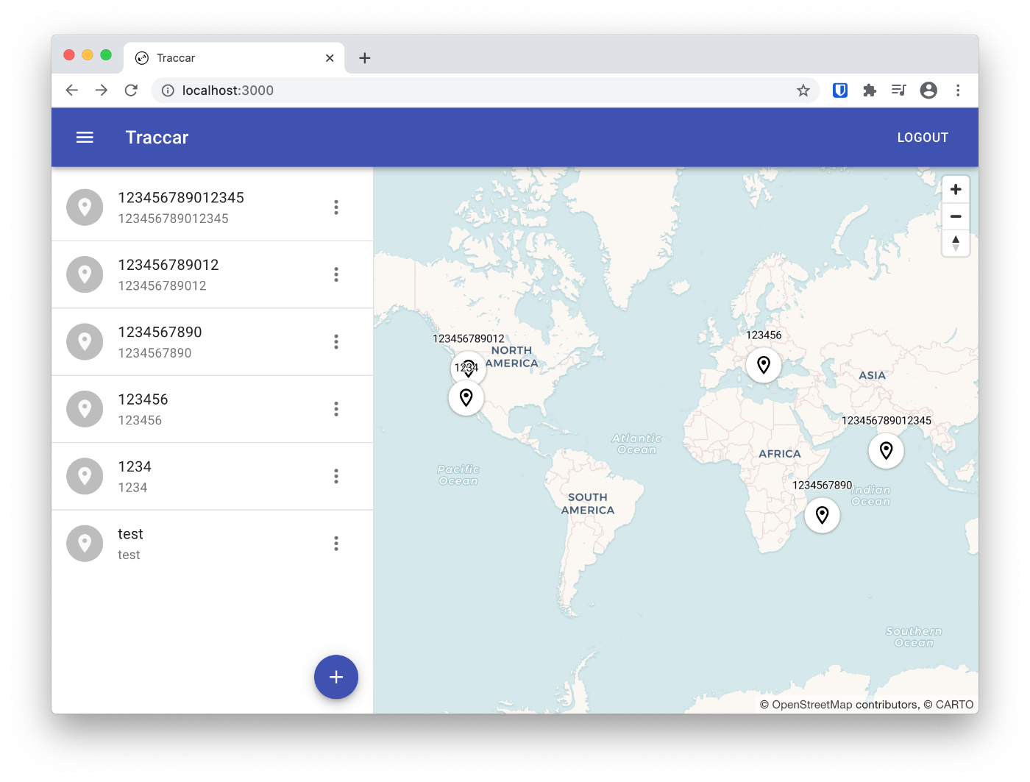Click the LOGOUT button
Screen dimensions: 1030x782
point(923,138)
